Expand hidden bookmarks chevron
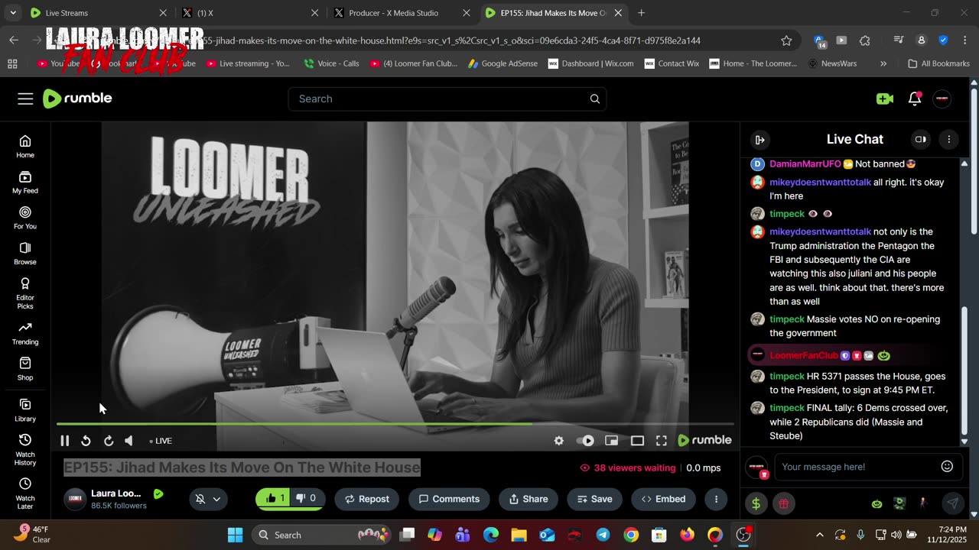This screenshot has height=550, width=979. tap(883, 63)
